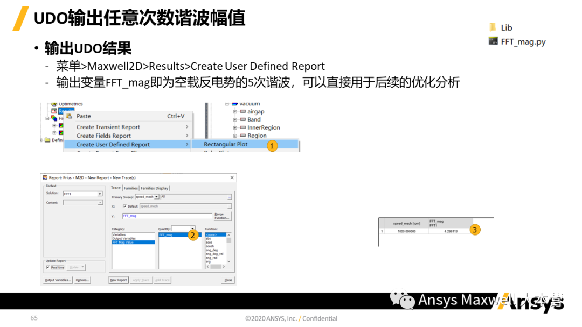Click the Paste clipboard icon in context menu
The height and width of the screenshot is (327, 582).
pyautogui.click(x=69, y=116)
